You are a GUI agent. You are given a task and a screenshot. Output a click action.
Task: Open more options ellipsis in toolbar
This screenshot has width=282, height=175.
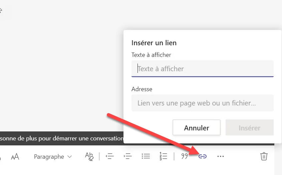tap(221, 156)
